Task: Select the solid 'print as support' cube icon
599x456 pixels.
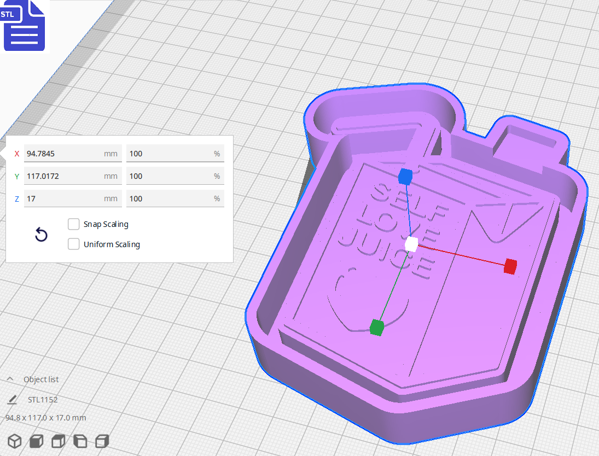Action: click(36, 441)
